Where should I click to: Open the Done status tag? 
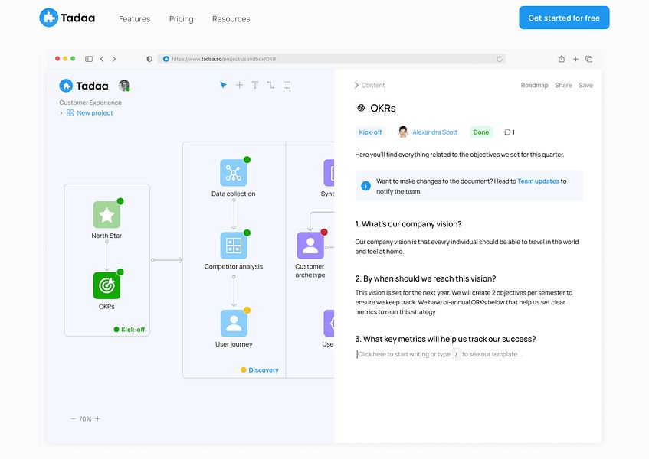[x=481, y=132]
